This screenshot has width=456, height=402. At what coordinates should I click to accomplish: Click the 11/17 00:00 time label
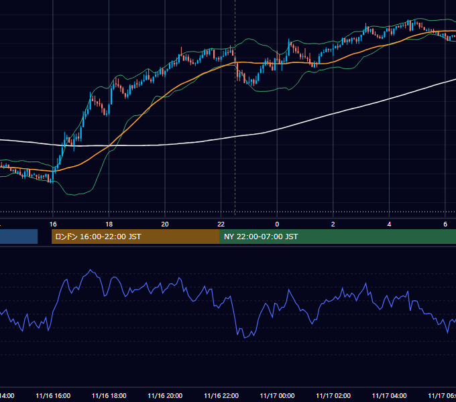[277, 396]
